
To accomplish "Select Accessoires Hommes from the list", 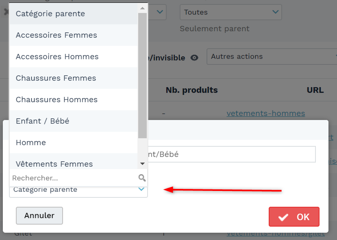I will coord(74,57).
